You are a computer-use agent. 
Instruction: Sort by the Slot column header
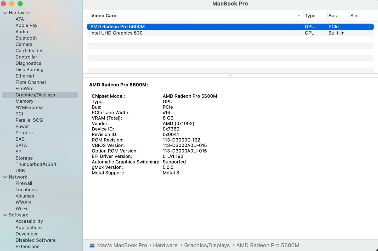pyautogui.click(x=354, y=16)
